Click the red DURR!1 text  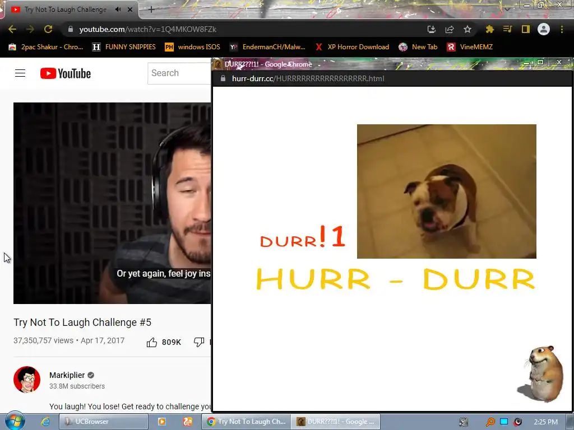point(302,237)
